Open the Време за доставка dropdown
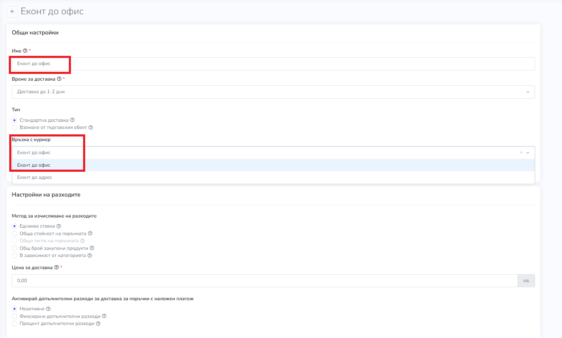Screen dimensions: 562x338 [273, 92]
